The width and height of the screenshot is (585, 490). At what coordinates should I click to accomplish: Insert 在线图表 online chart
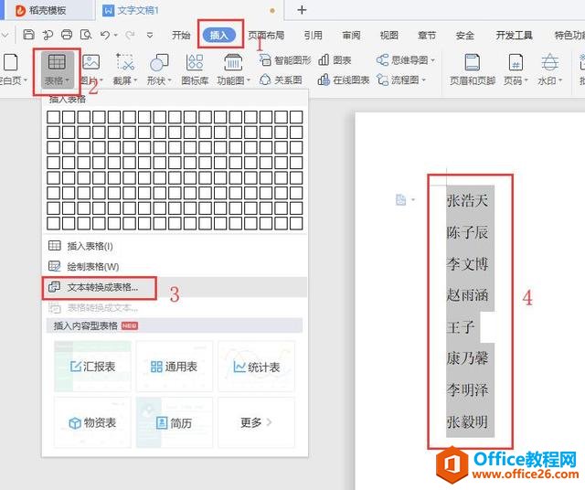[x=344, y=80]
